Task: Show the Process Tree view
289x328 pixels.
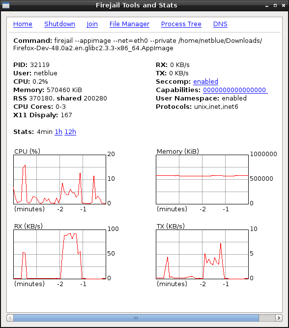Action: 181,24
